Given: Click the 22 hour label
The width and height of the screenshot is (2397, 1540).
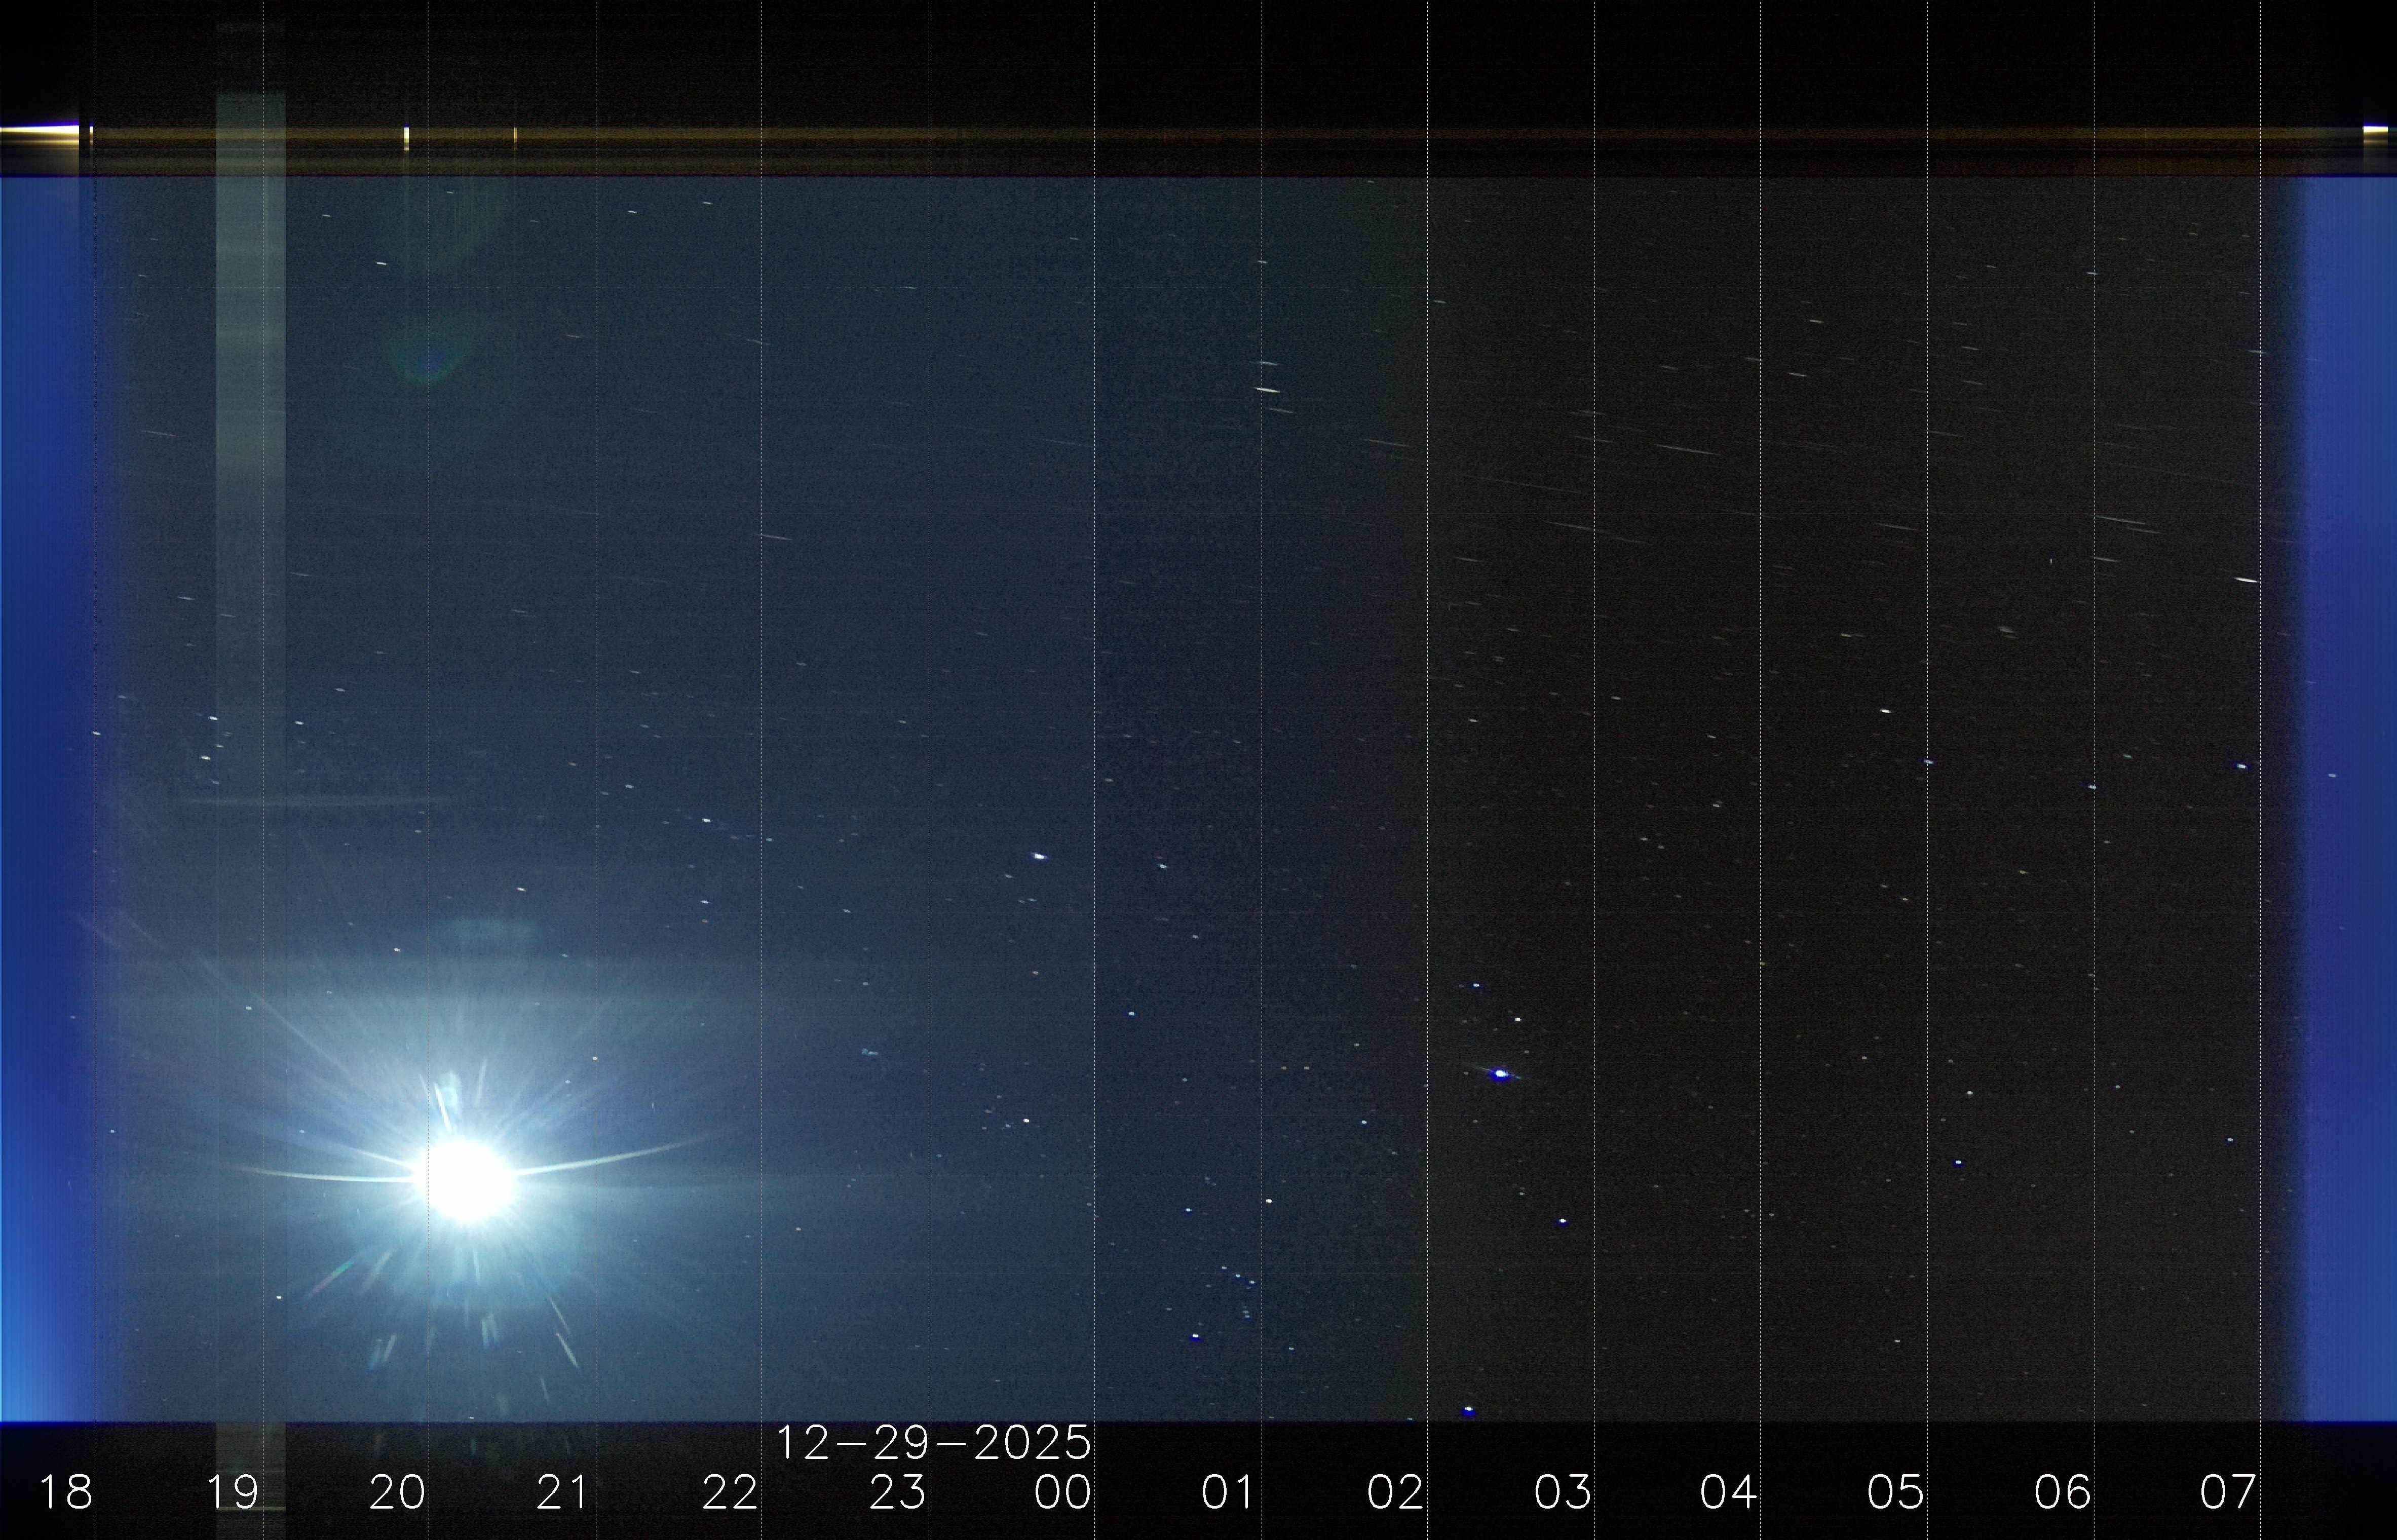Looking at the screenshot, I should (730, 1493).
